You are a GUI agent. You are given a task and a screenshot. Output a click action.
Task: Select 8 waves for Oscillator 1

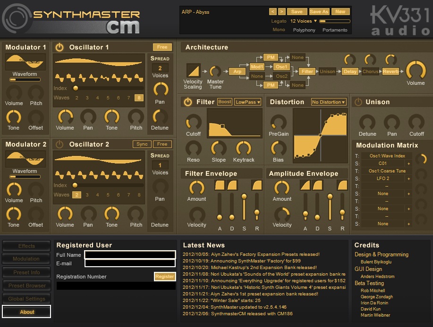click(x=139, y=98)
